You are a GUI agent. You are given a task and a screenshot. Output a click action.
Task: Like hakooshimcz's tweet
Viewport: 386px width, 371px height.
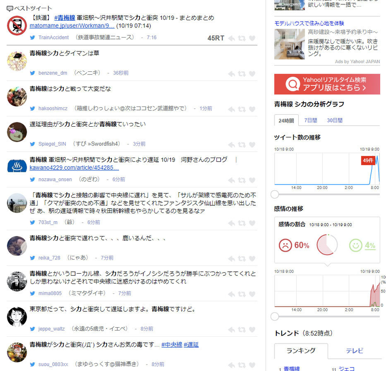[x=252, y=109]
